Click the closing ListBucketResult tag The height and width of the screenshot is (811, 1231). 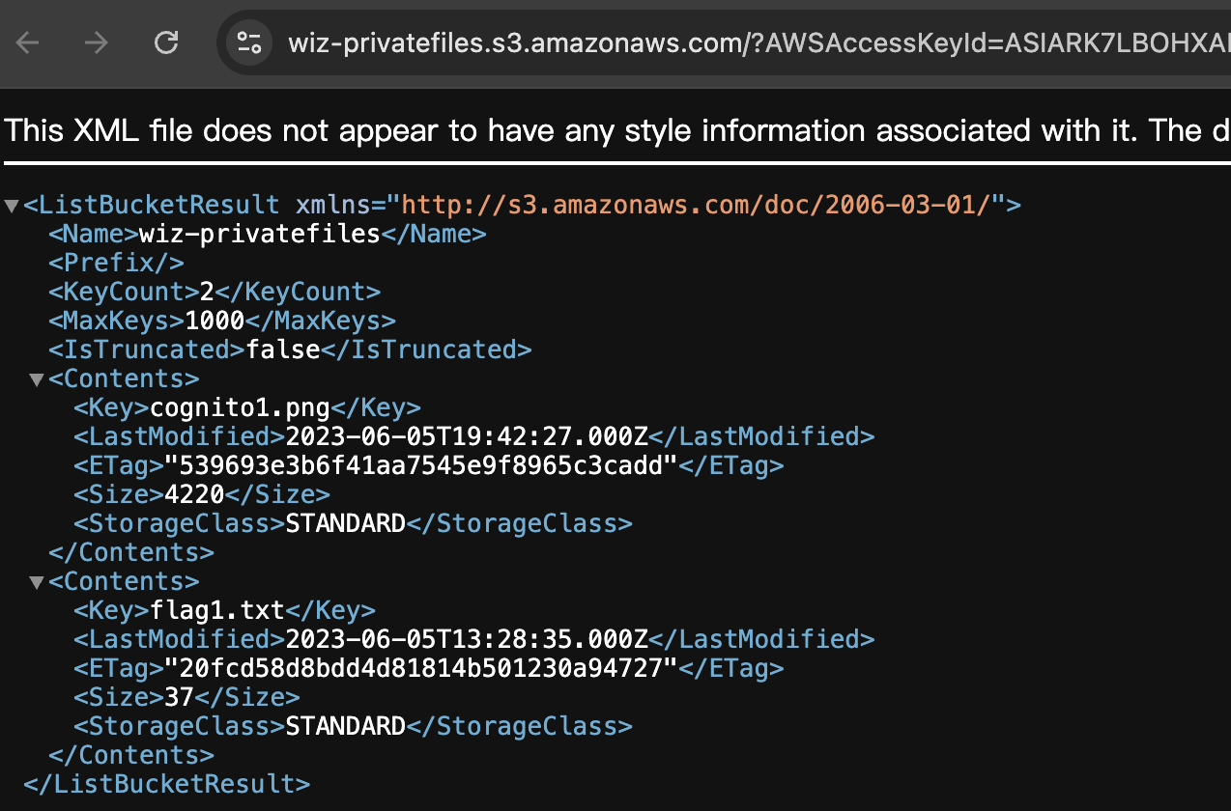click(x=166, y=784)
